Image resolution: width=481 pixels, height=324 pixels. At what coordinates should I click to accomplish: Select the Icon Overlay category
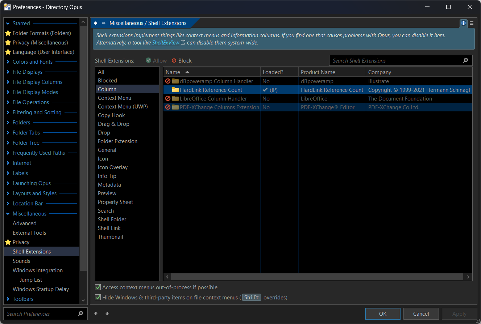tap(127, 167)
